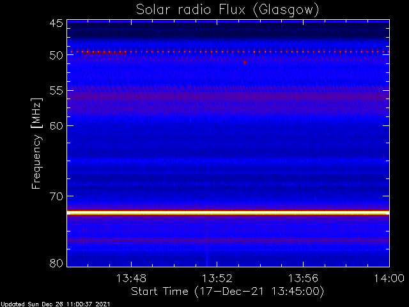
Task: Click the frequency tick label "70"
Action: (x=56, y=196)
